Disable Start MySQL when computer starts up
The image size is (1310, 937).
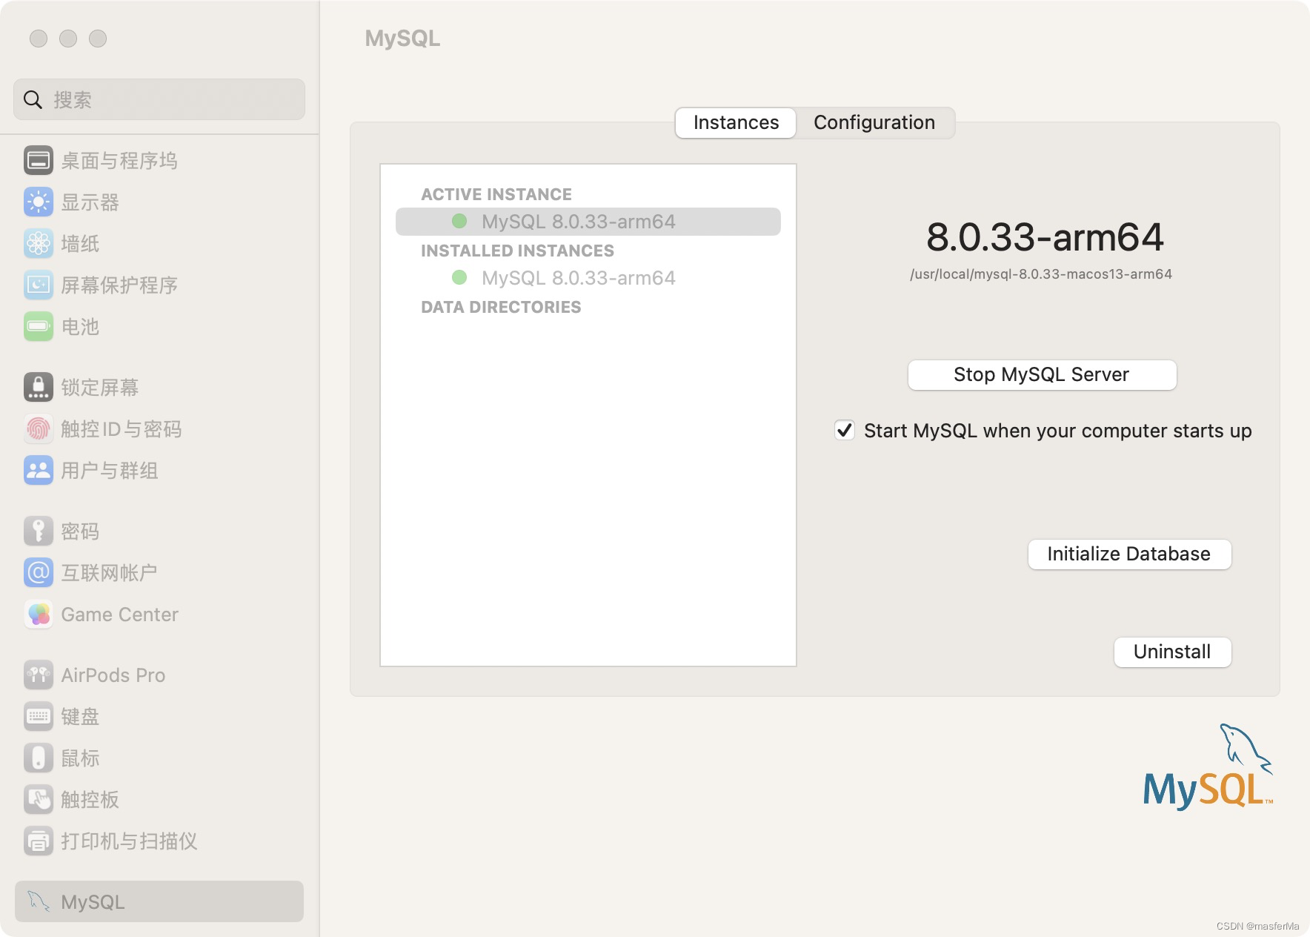[x=845, y=430]
